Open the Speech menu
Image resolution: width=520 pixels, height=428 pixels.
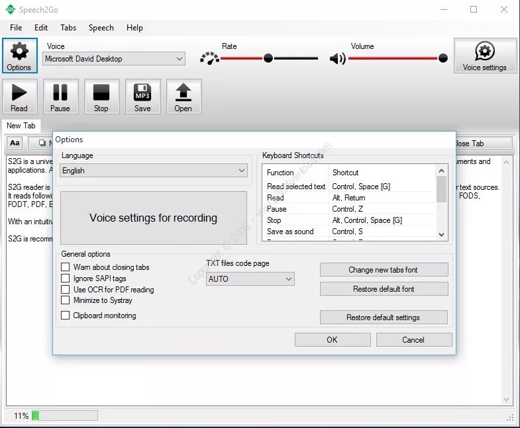101,28
